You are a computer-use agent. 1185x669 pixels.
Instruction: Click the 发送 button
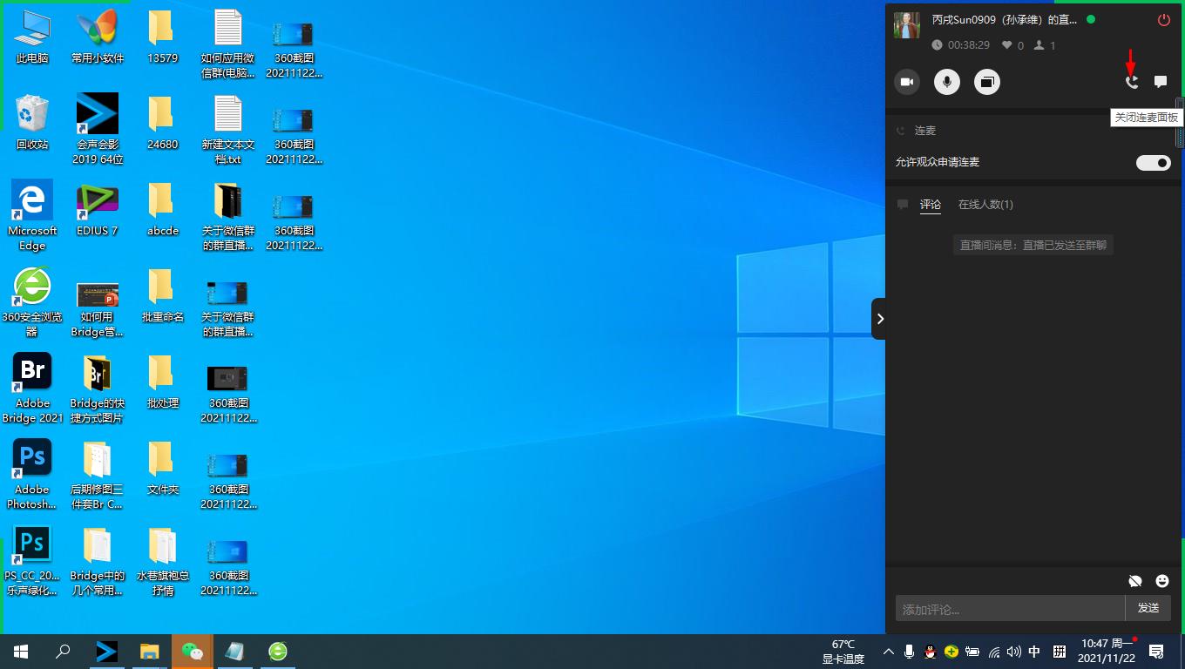point(1148,608)
